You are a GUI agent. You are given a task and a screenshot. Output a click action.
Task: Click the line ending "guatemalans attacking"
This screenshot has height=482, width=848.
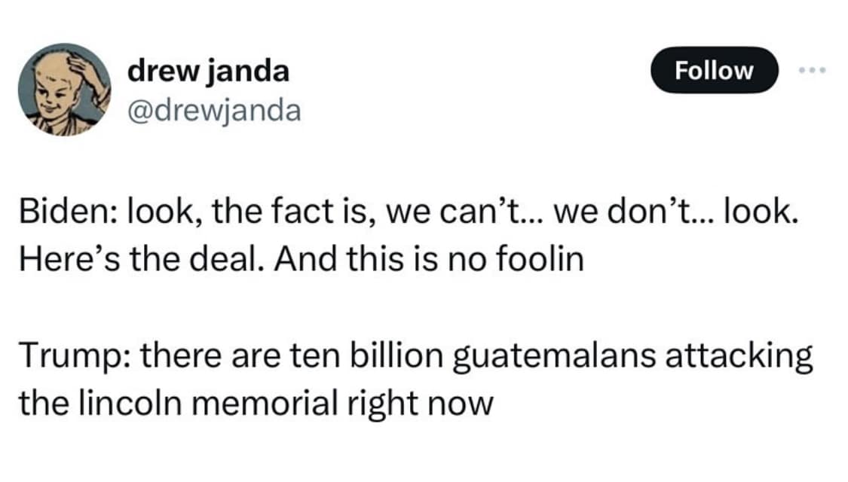(415, 355)
